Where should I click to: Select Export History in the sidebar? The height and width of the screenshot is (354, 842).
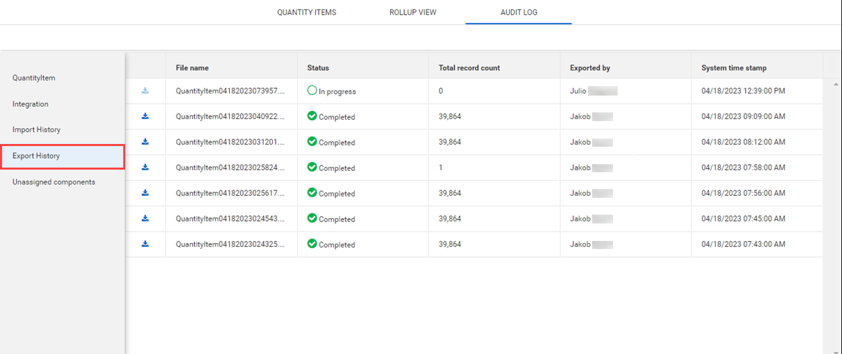(36, 156)
